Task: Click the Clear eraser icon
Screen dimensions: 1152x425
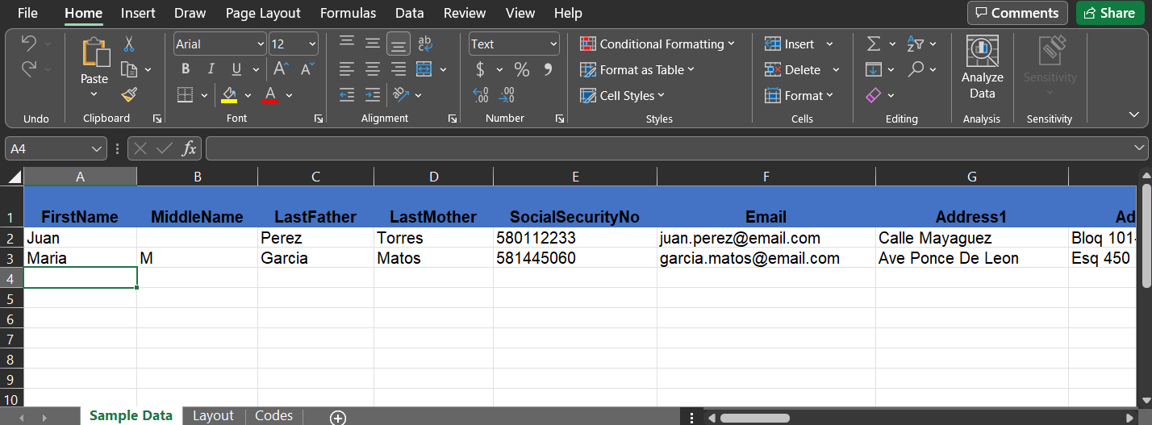Action: pos(874,95)
